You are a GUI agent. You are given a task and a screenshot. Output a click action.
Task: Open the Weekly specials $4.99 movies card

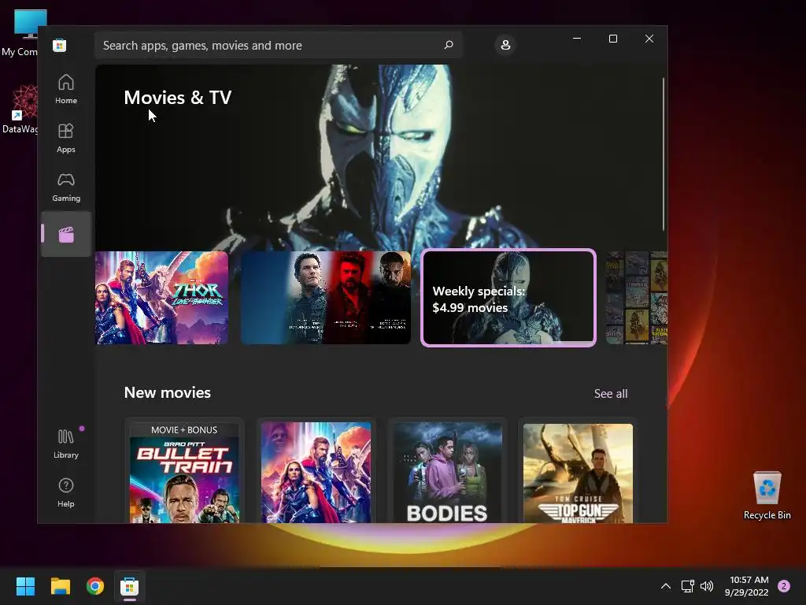(x=508, y=298)
